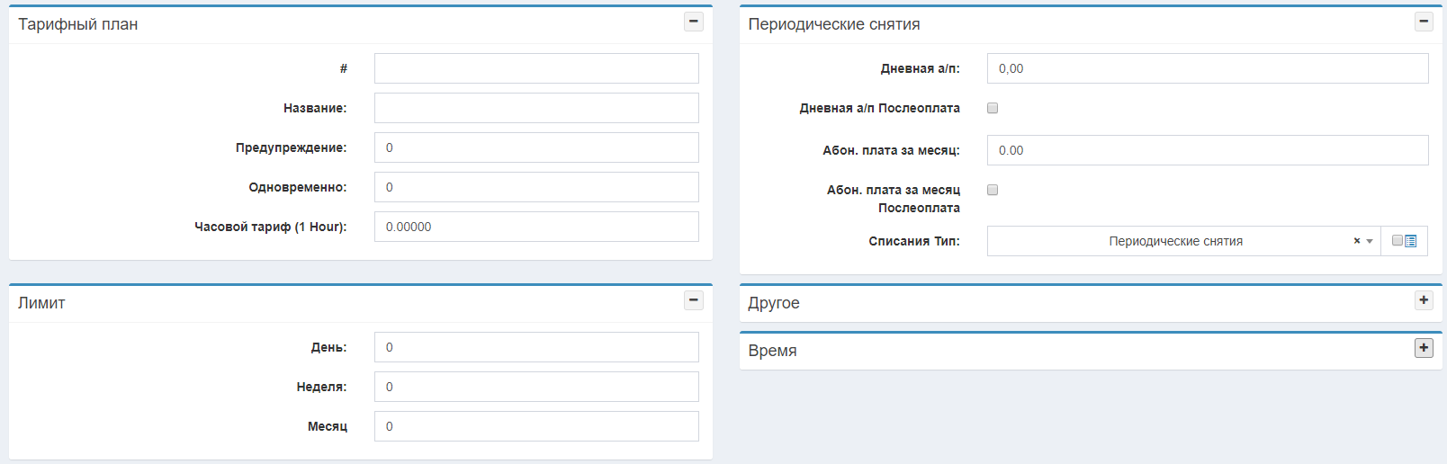The height and width of the screenshot is (464, 1447).
Task: Click the Дневная а/п amount field
Action: point(1207,68)
